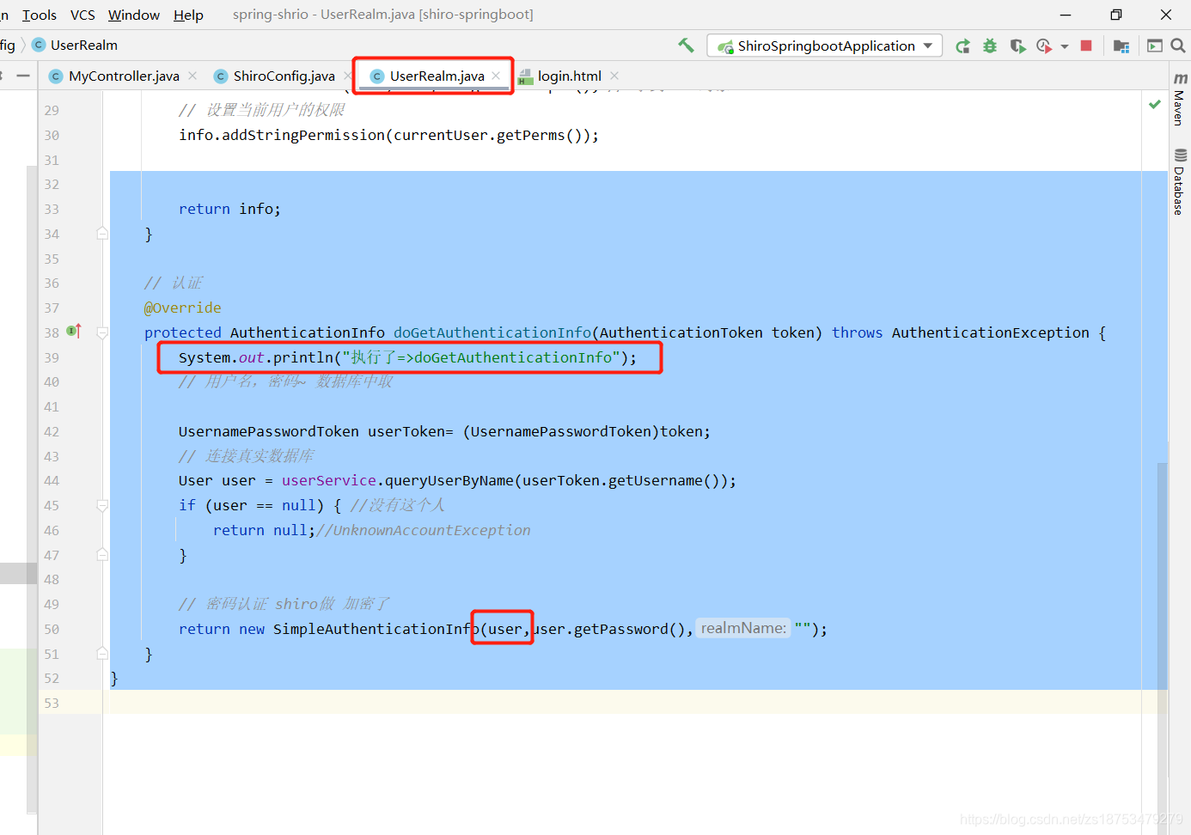Screen dimensions: 1191x835
Task: Toggle the fold end marker at line 47
Action: coord(102,555)
